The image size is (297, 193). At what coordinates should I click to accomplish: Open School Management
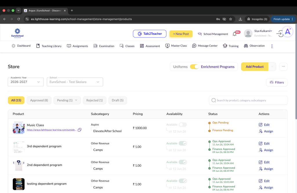pos(213,34)
